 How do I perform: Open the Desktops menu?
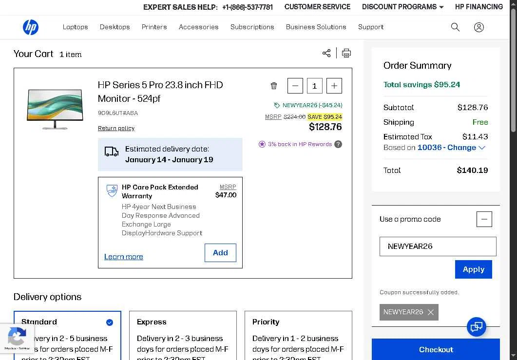click(x=115, y=27)
